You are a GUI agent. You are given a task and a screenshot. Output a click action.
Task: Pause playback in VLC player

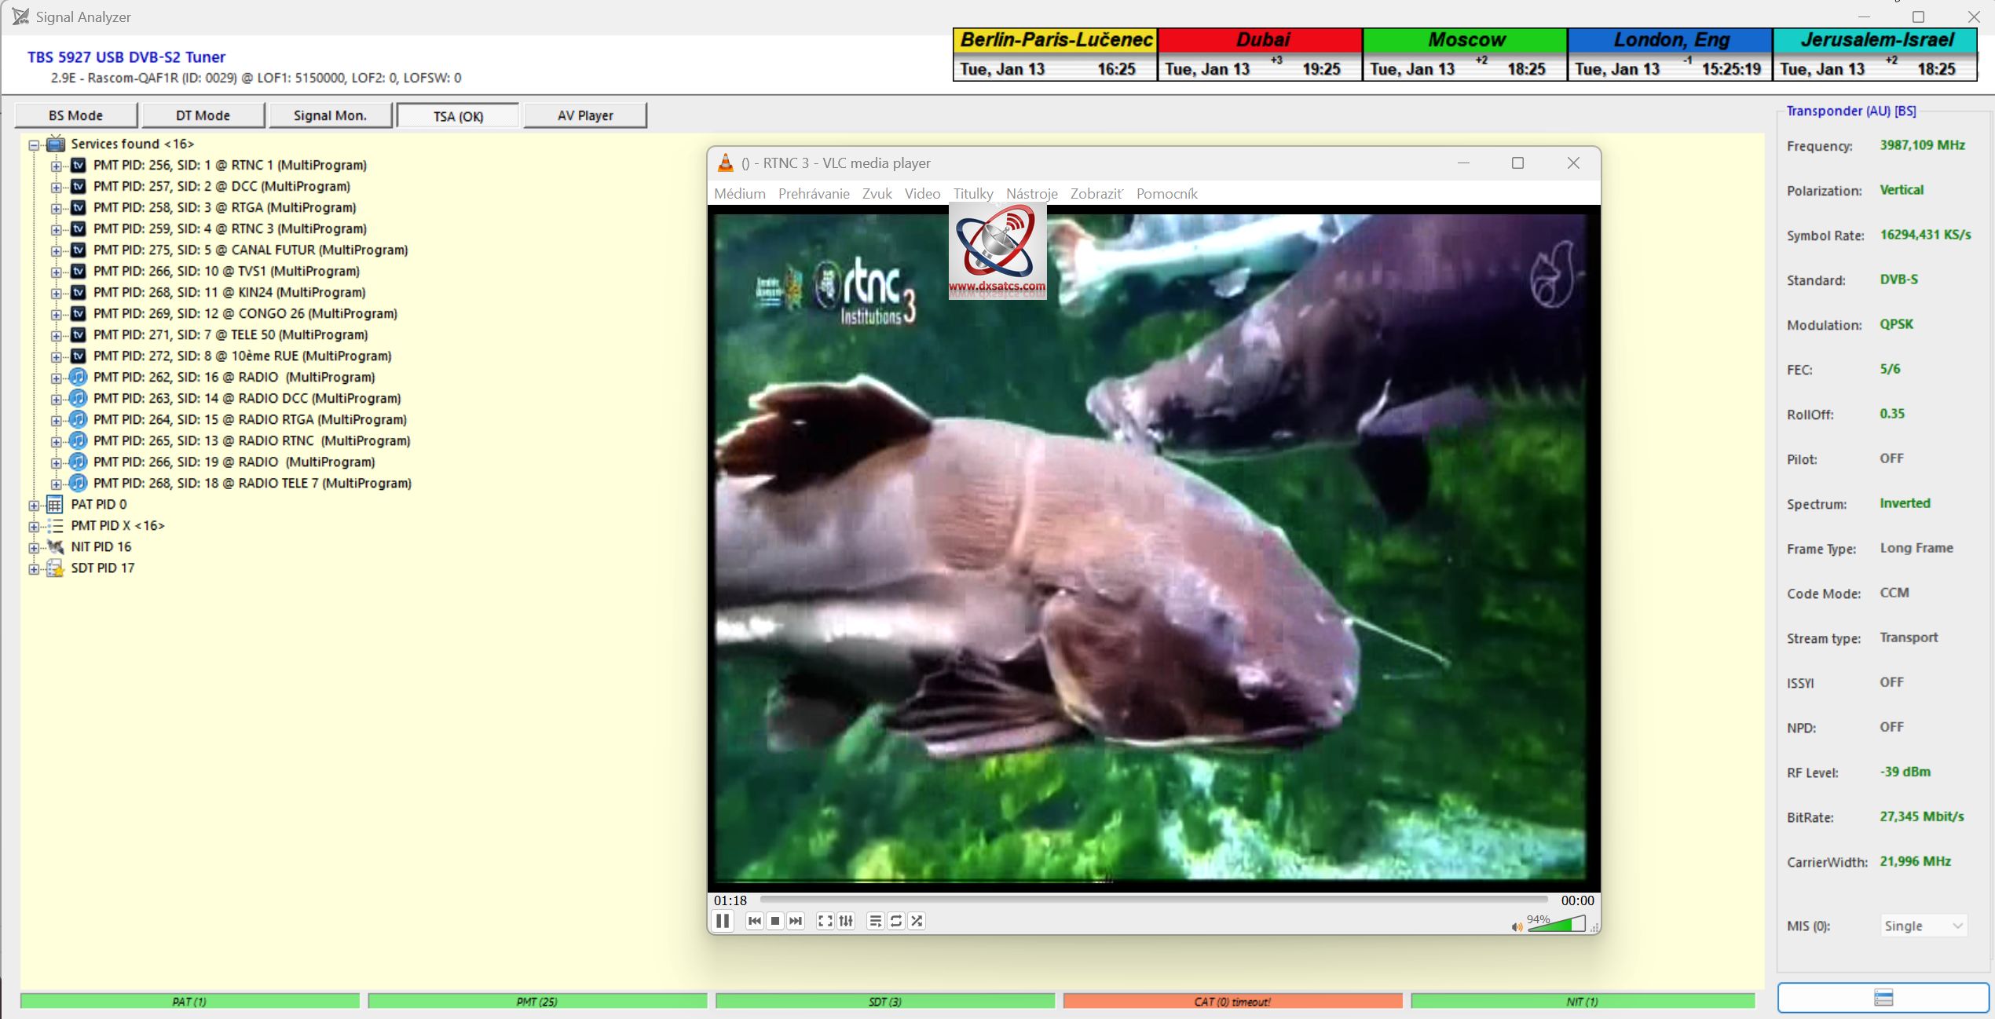[723, 921]
